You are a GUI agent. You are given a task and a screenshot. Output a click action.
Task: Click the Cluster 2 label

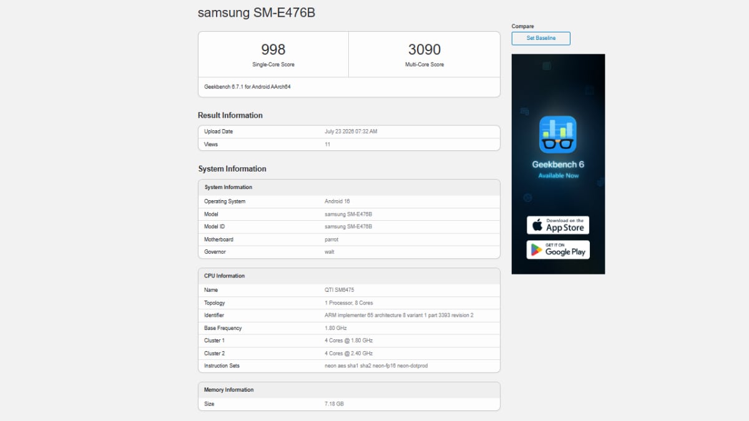point(214,353)
